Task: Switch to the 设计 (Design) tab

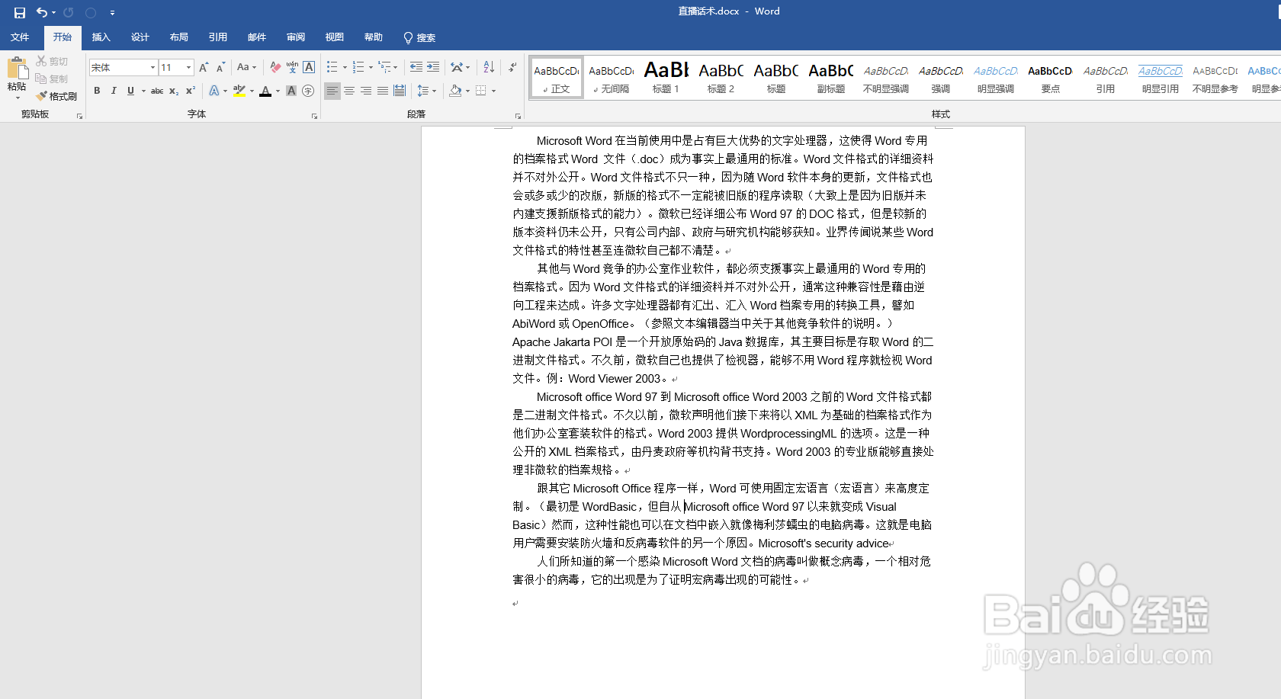Action: pyautogui.click(x=140, y=37)
